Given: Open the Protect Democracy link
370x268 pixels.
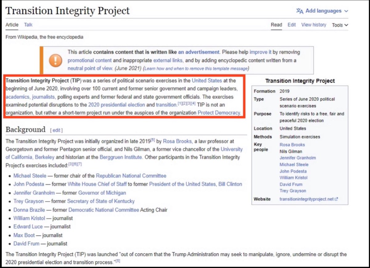Looking at the screenshot, I should (219, 113).
